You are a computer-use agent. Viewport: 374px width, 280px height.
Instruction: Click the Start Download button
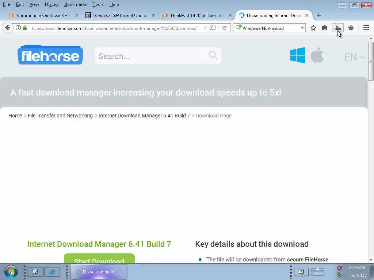pos(99,258)
